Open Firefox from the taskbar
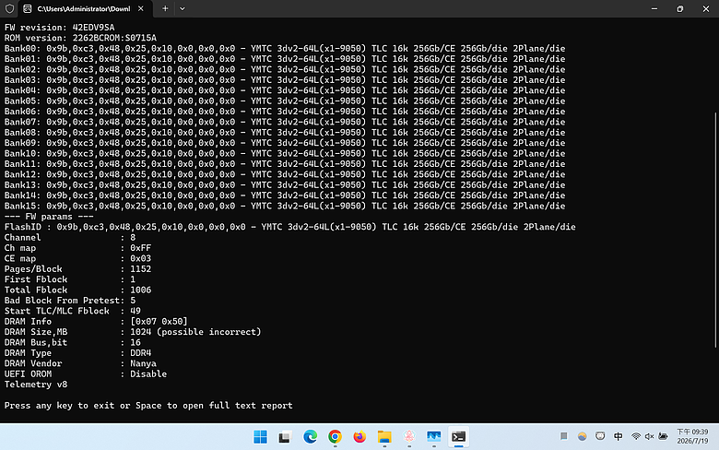The height and width of the screenshot is (450, 719). tap(359, 437)
